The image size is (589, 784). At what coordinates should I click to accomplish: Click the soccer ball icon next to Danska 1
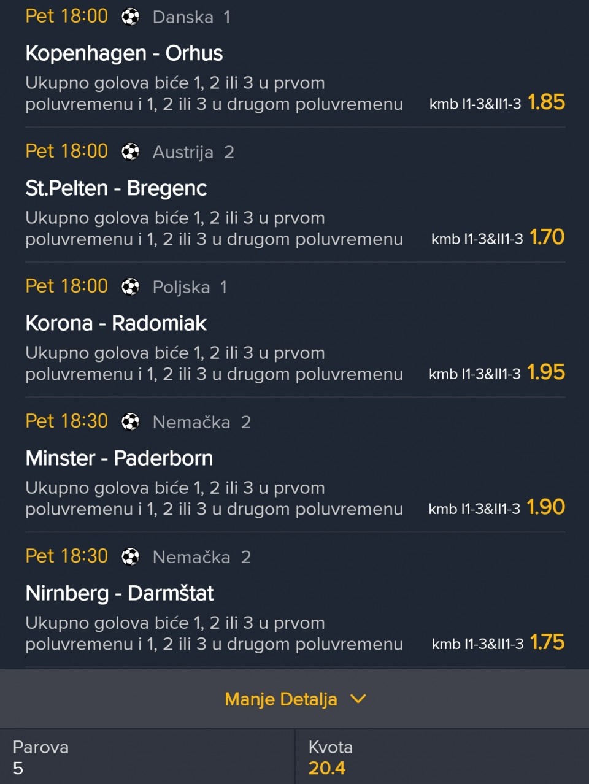130,17
